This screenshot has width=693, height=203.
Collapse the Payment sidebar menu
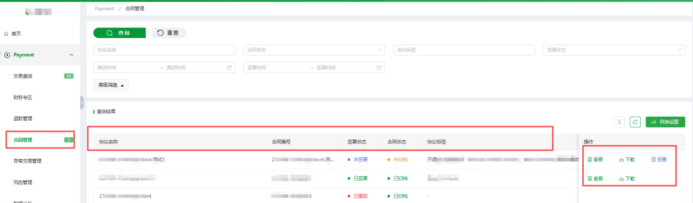pyautogui.click(x=71, y=55)
